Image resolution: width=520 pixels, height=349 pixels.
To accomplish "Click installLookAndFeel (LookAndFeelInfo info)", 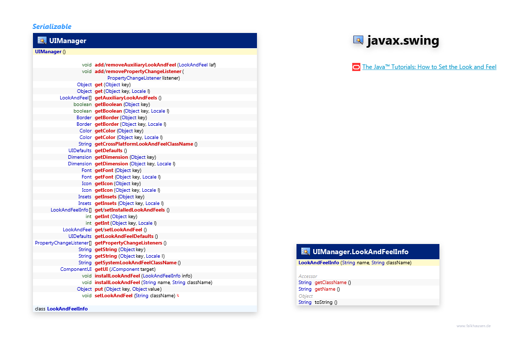I will point(143,276).
